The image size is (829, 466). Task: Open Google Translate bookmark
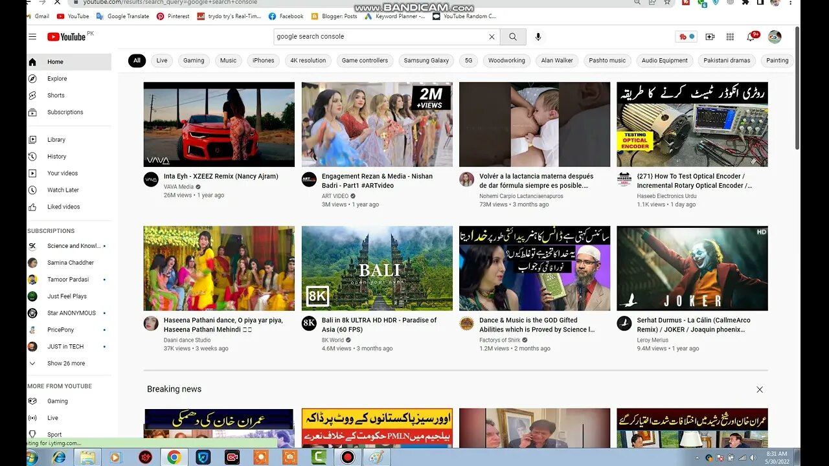tap(122, 16)
